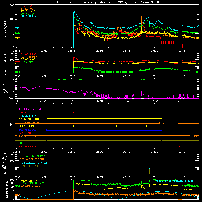Image resolution: width=202 pixels, height=202 pixels.
Task: Select the SC_IN_SUNLIGHT flag label
Action: [x=29, y=119]
